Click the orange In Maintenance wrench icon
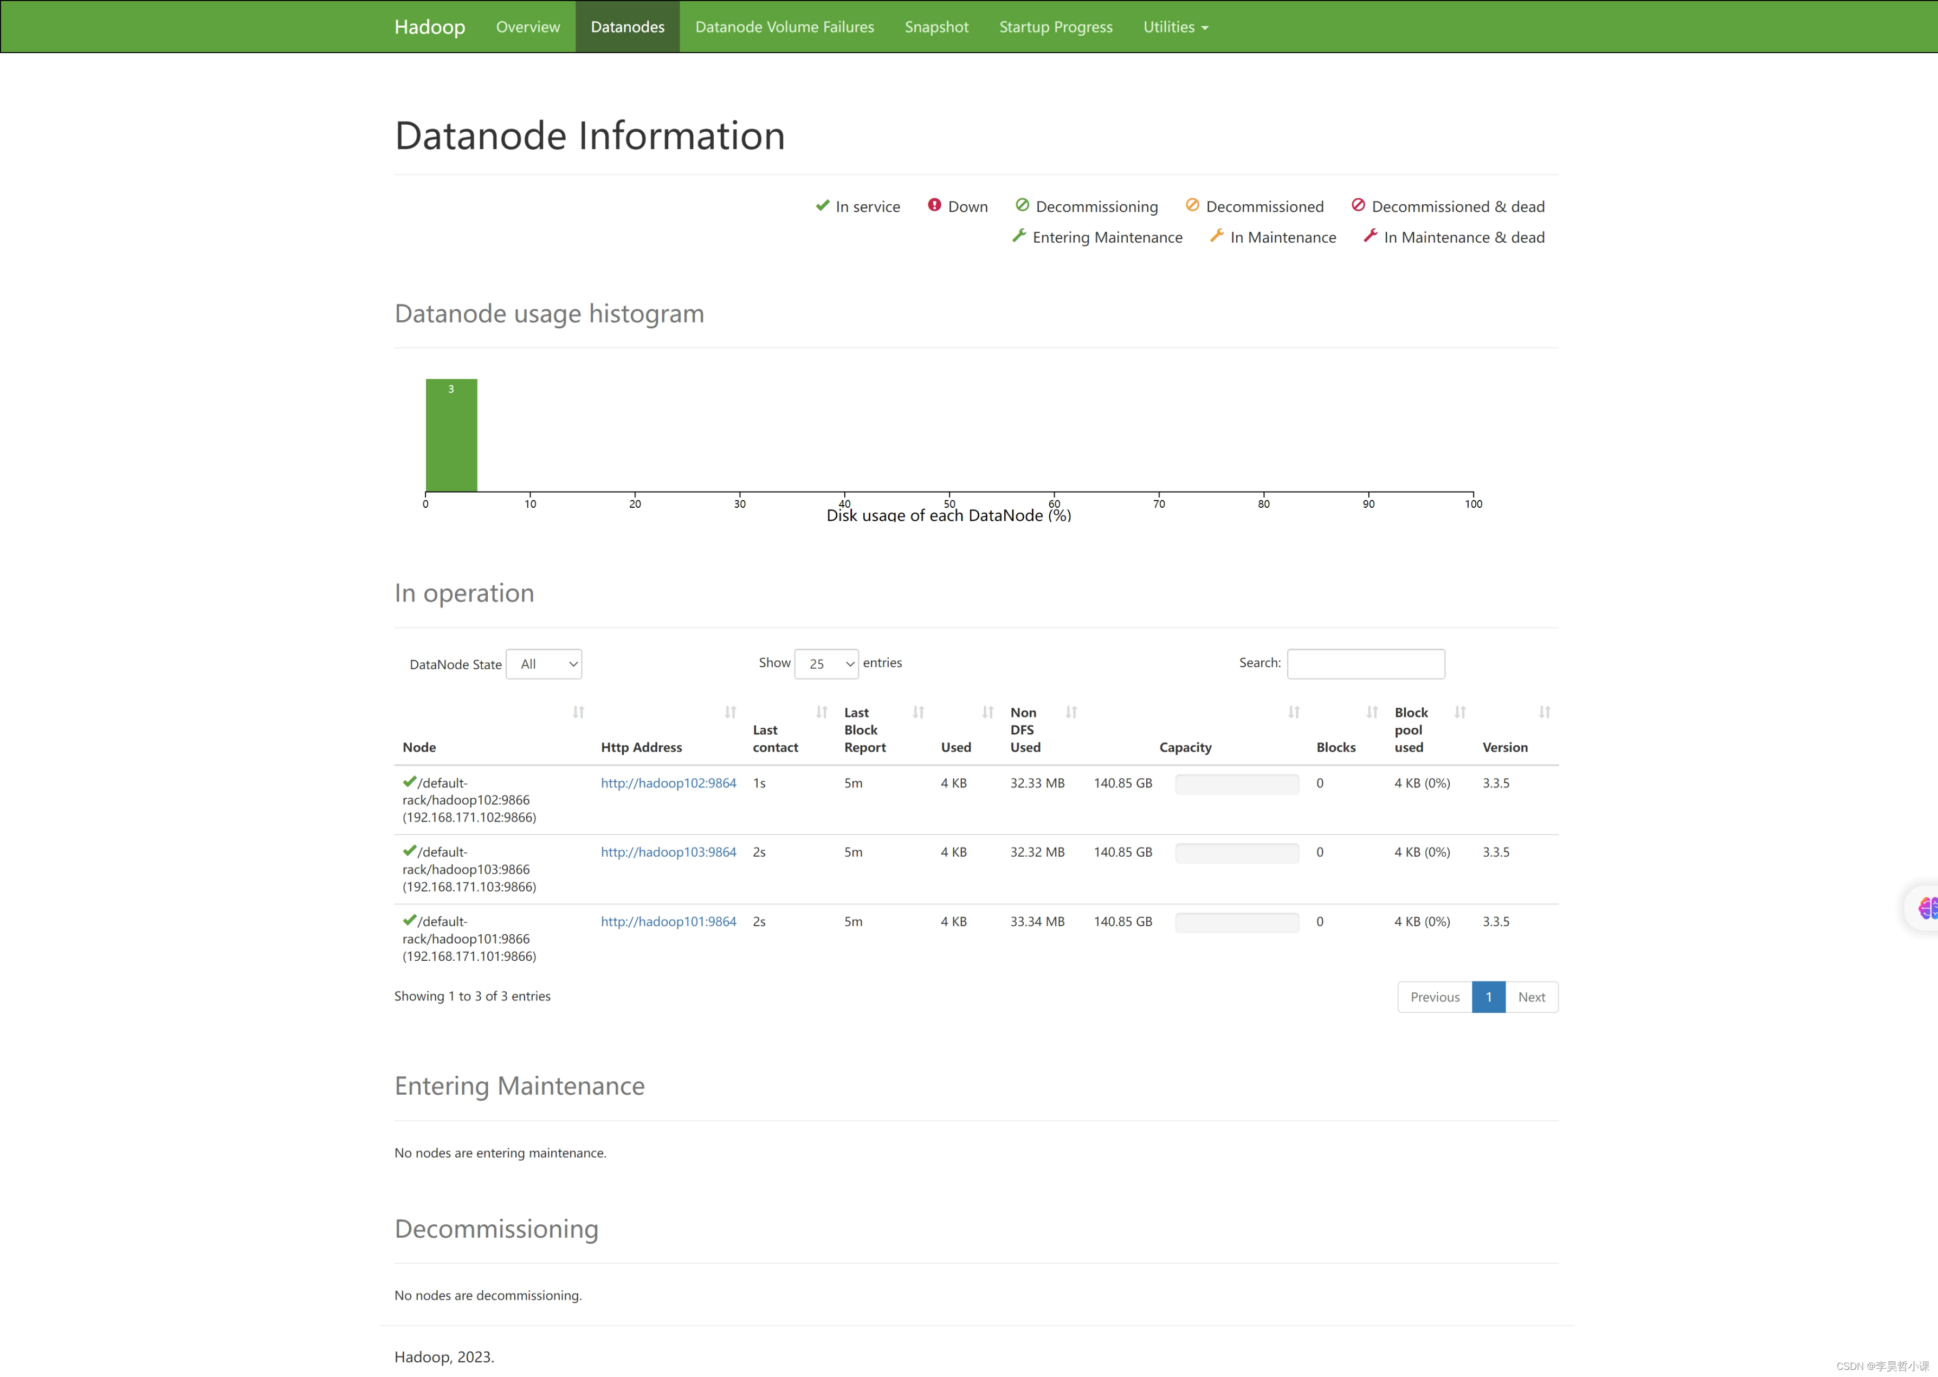 click(1217, 236)
